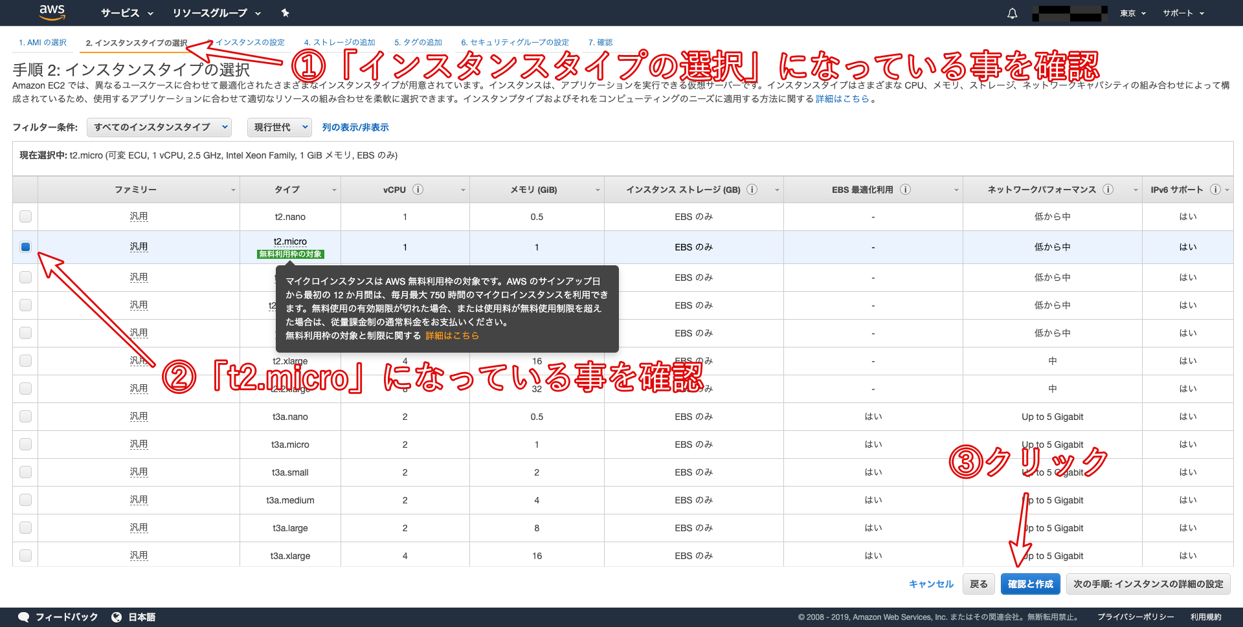Screen dimensions: 1243x627
Task: Check the t3a.medium instance checkbox
Action: [25, 500]
